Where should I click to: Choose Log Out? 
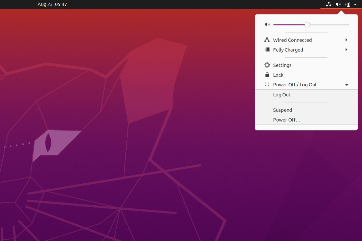306,94
